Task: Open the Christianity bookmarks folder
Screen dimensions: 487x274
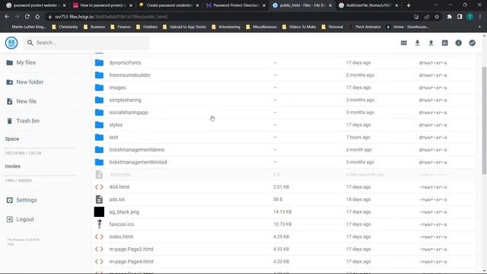Action: pos(65,27)
